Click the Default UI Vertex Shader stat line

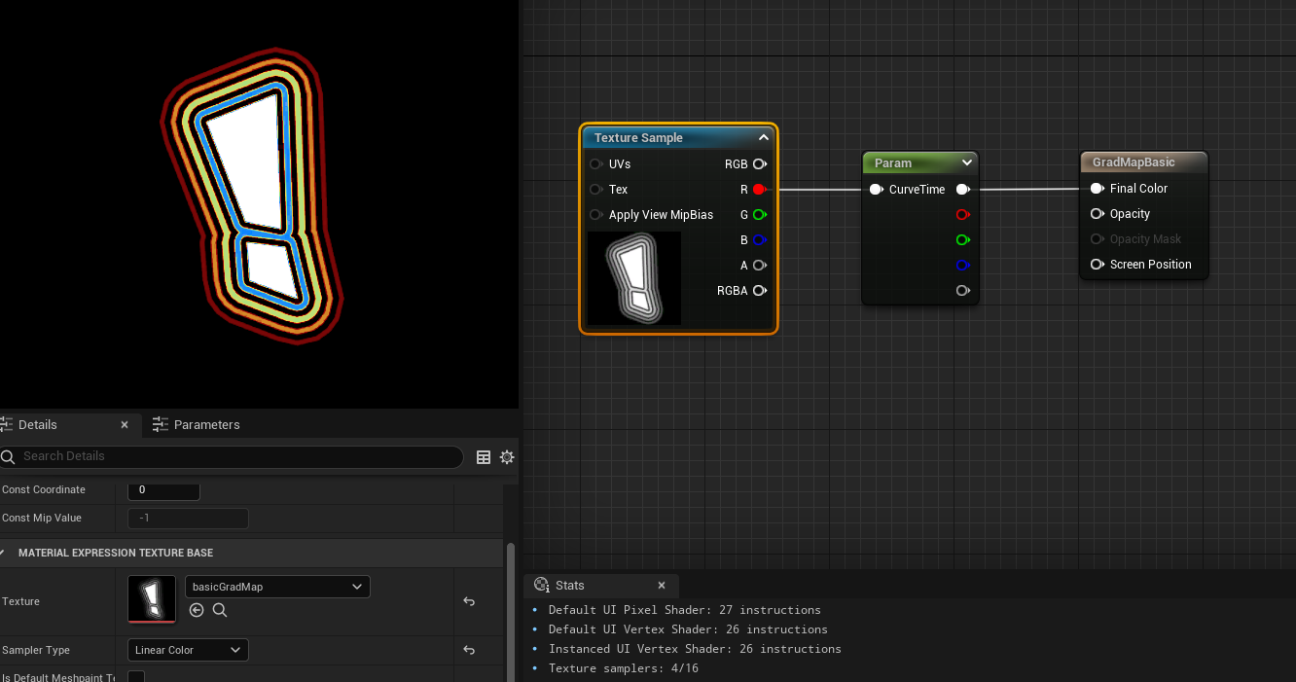click(x=688, y=629)
